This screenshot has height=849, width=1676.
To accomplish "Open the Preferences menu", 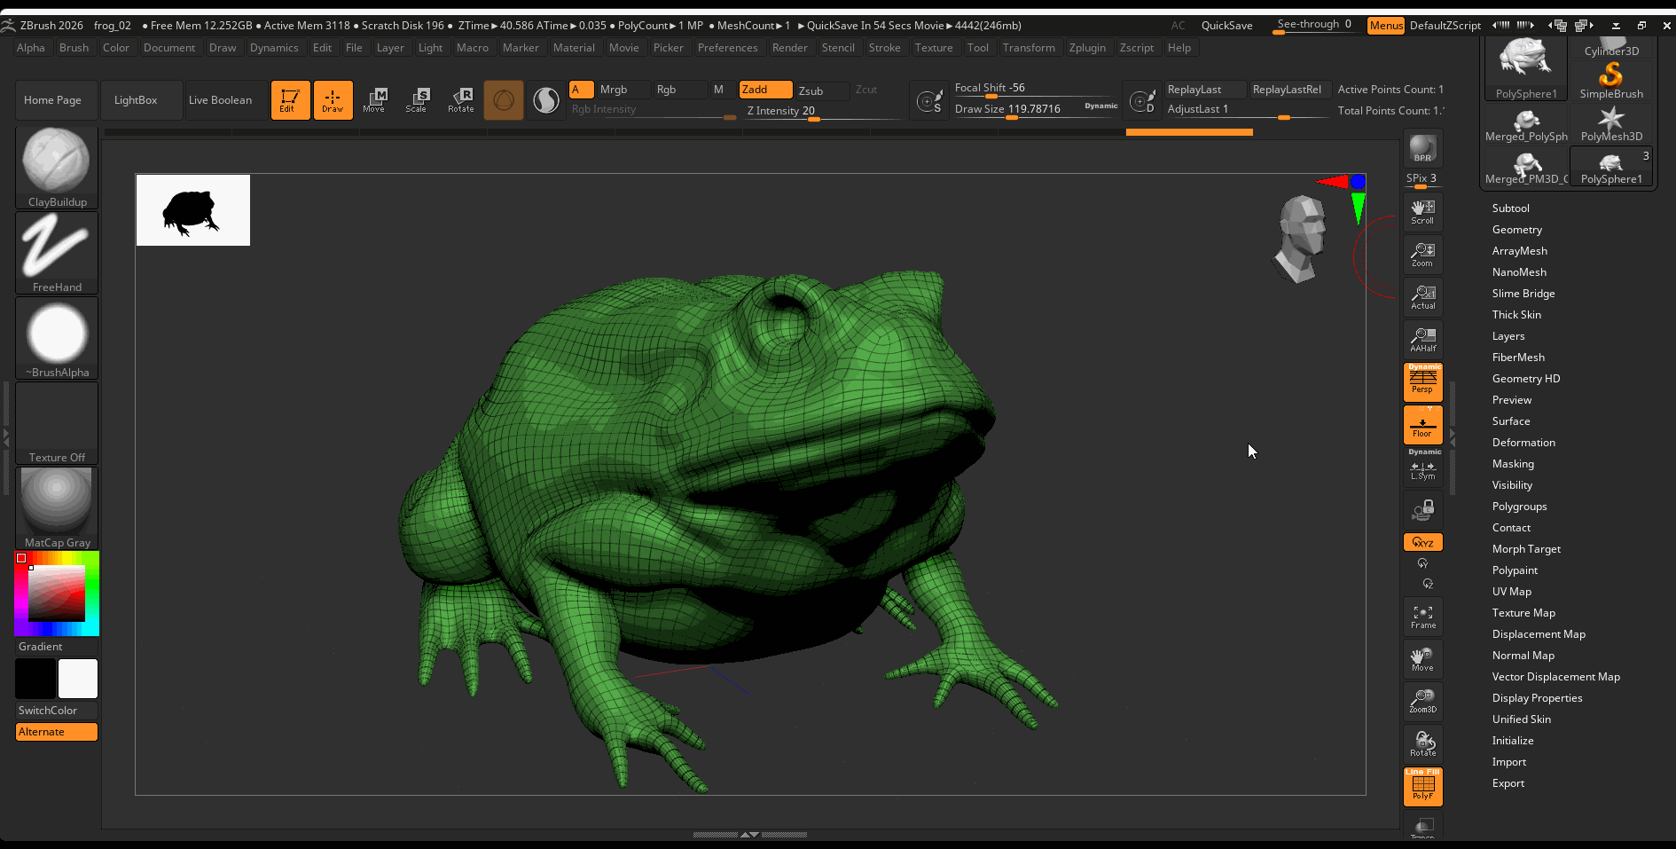I will [x=727, y=48].
